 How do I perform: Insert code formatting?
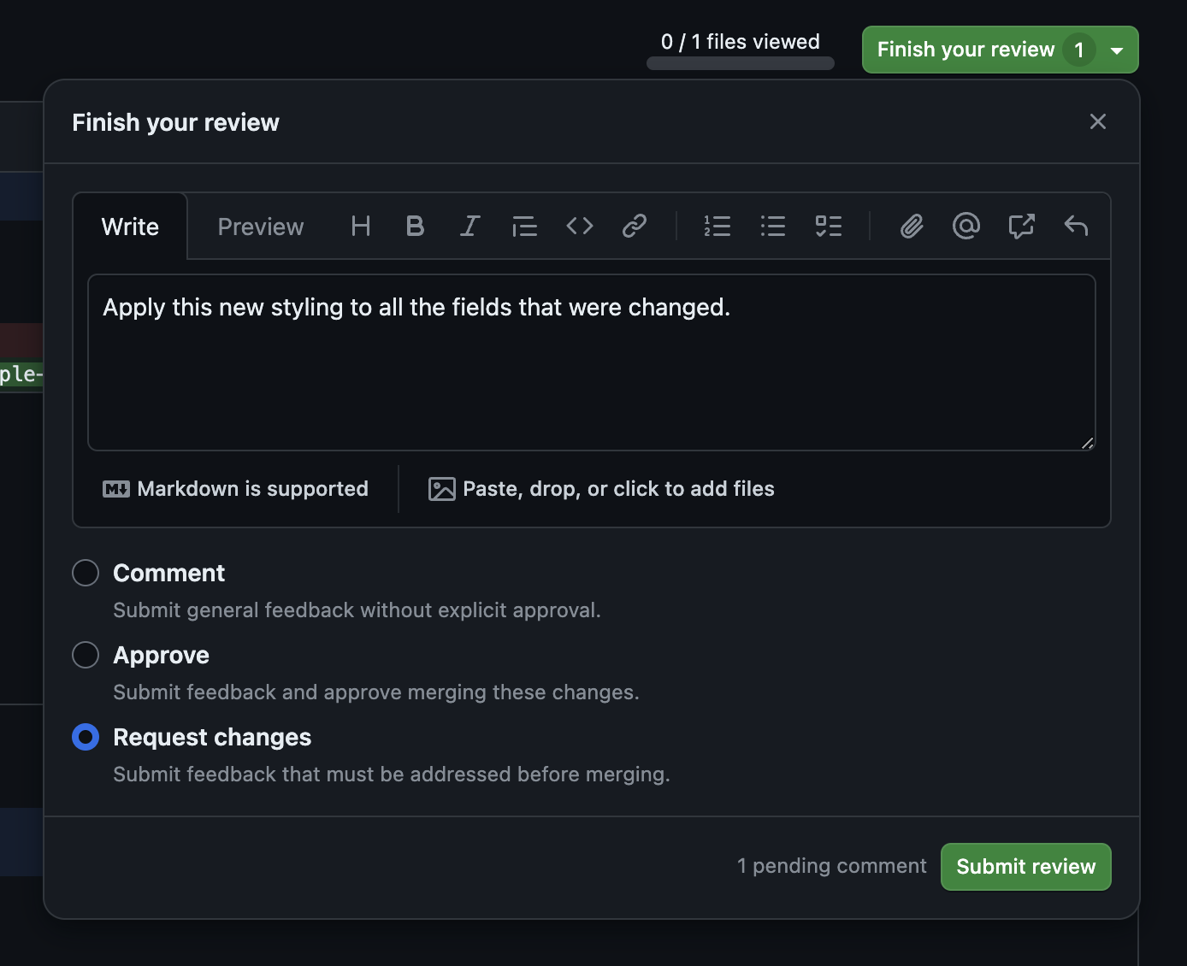pos(580,227)
